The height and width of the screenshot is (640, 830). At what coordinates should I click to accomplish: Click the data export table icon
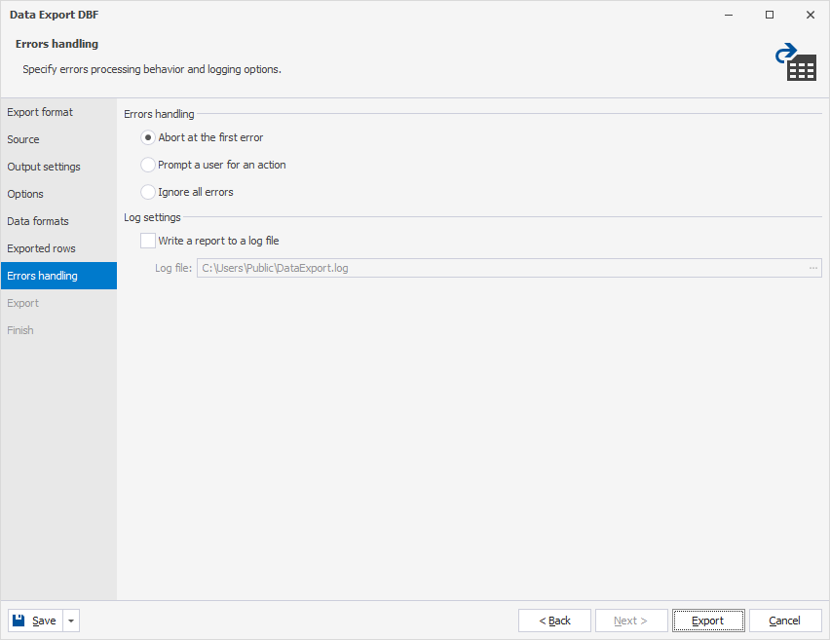click(796, 62)
